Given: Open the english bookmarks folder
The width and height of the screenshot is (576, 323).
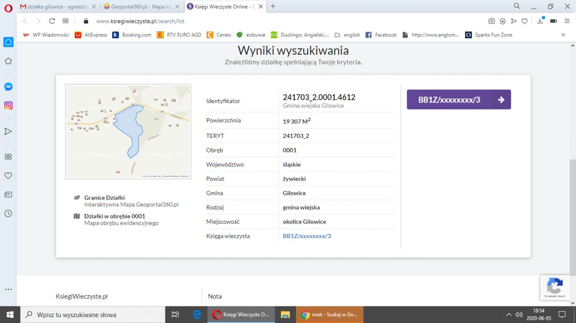Looking at the screenshot, I should click(x=347, y=35).
